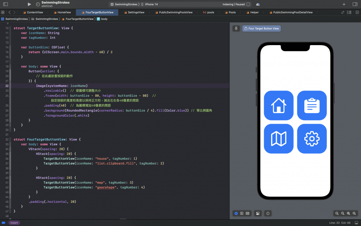Zoom the preview to 100%
The height and width of the screenshot is (226, 361).
tap(343, 213)
